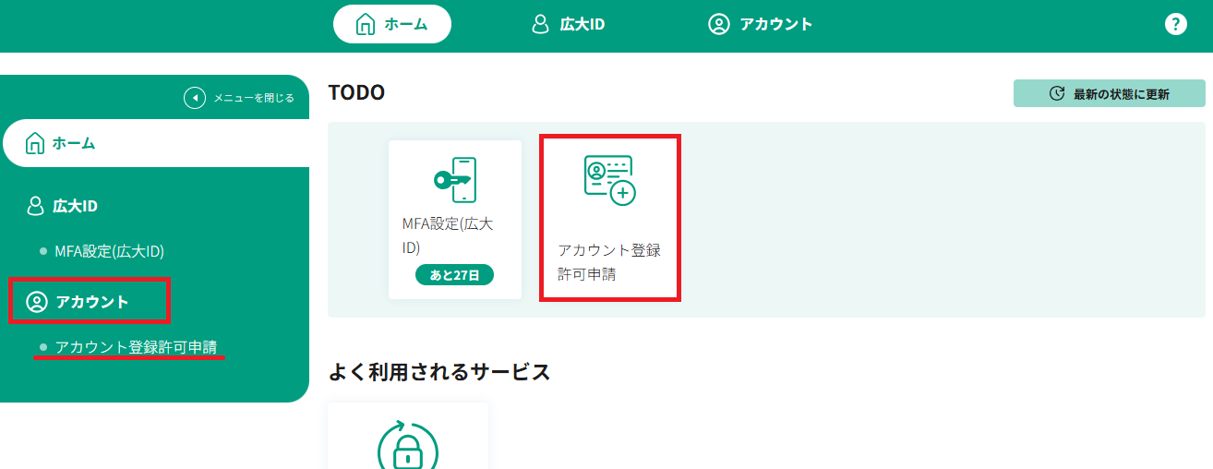Viewport: 1213px width, 469px height.
Task: Switch to the 広大ID top tab
Action: click(x=582, y=24)
